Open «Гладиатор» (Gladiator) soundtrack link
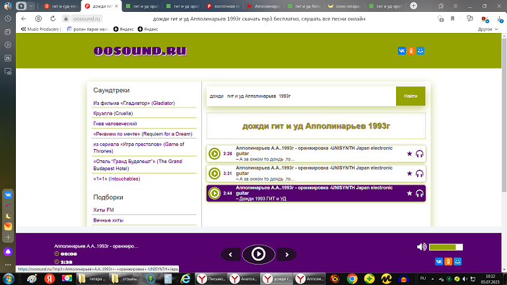This screenshot has width=507, height=285. (134, 103)
